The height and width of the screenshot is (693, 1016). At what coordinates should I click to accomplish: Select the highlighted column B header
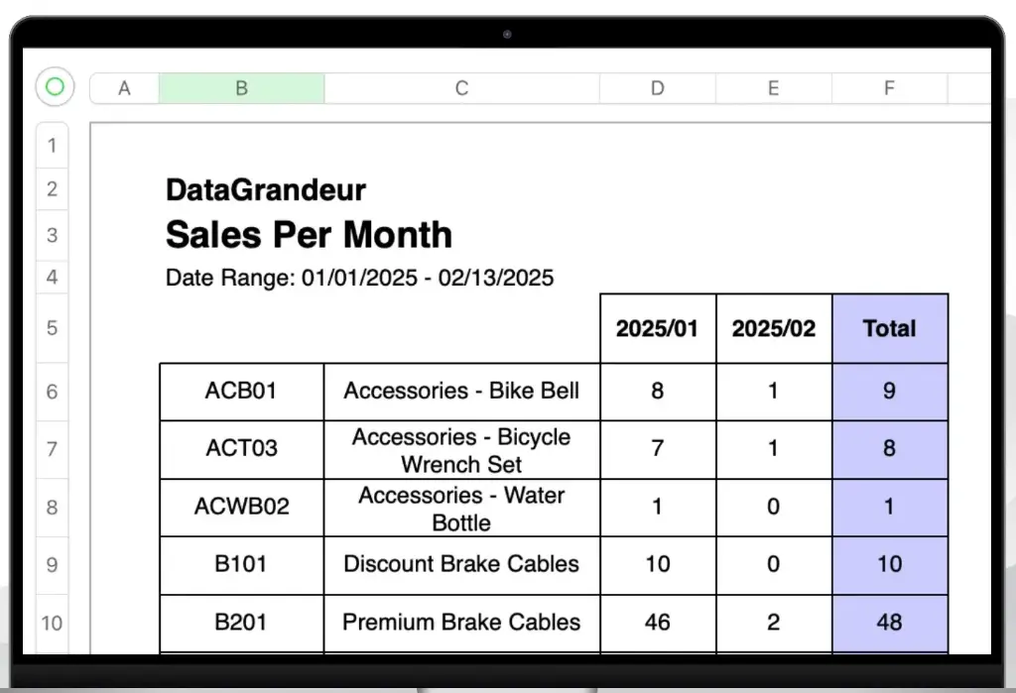[240, 87]
